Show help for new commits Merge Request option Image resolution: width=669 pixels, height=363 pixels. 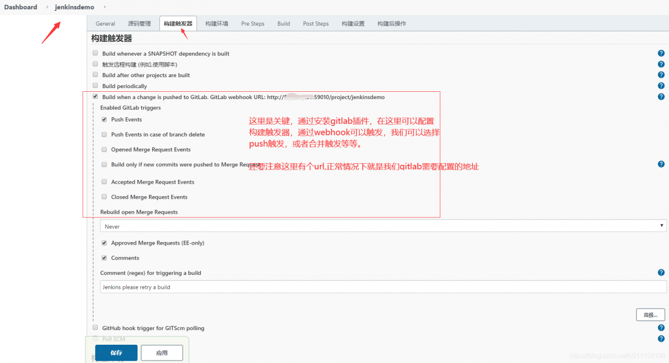(661, 164)
